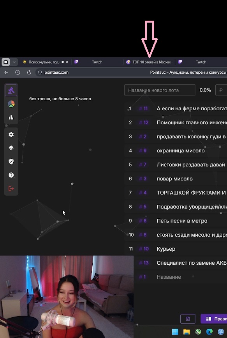Open the auction gavel icon in sidebar
The image size is (227, 338).
pos(11,90)
